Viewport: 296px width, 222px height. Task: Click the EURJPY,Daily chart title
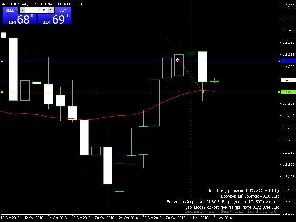17,4
